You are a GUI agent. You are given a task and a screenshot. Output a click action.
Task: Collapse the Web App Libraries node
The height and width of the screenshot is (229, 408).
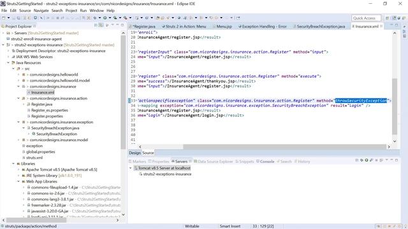(x=18, y=181)
